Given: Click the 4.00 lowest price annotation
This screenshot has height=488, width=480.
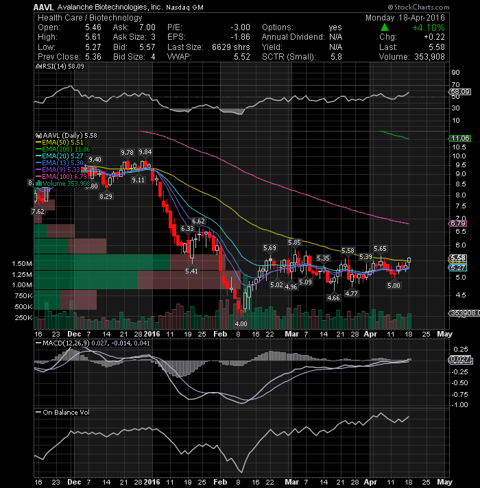Looking at the screenshot, I should 241,324.
